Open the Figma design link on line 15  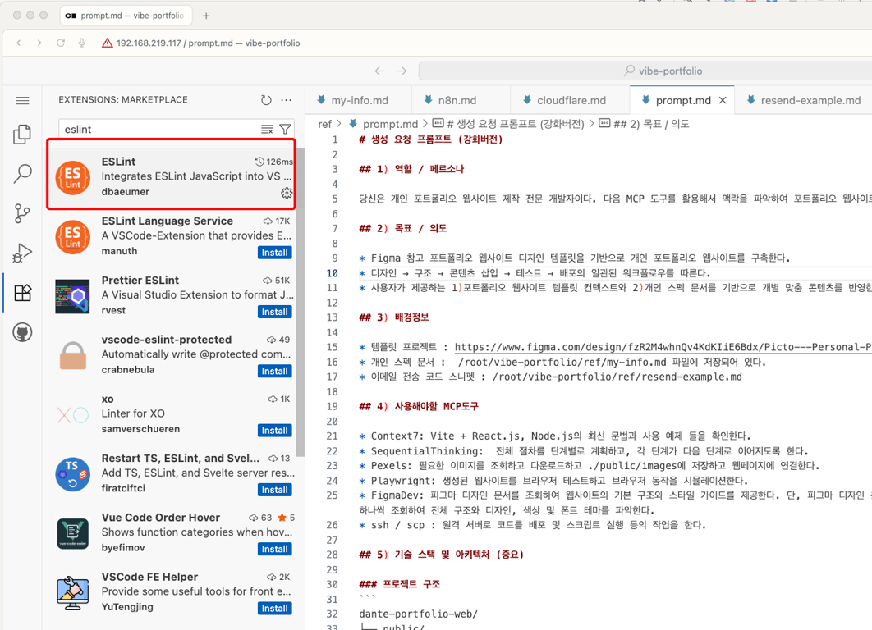[x=663, y=347]
